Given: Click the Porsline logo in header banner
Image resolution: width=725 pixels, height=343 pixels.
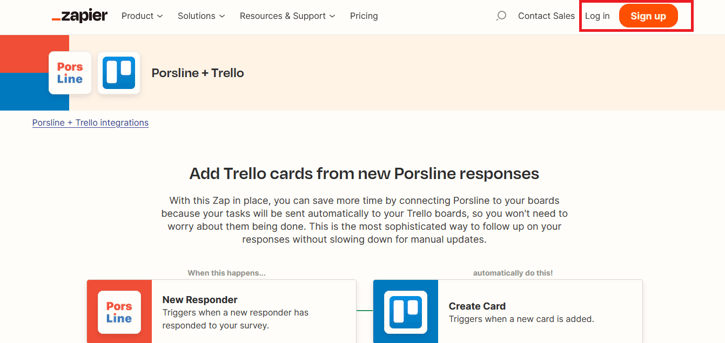Looking at the screenshot, I should click(70, 73).
